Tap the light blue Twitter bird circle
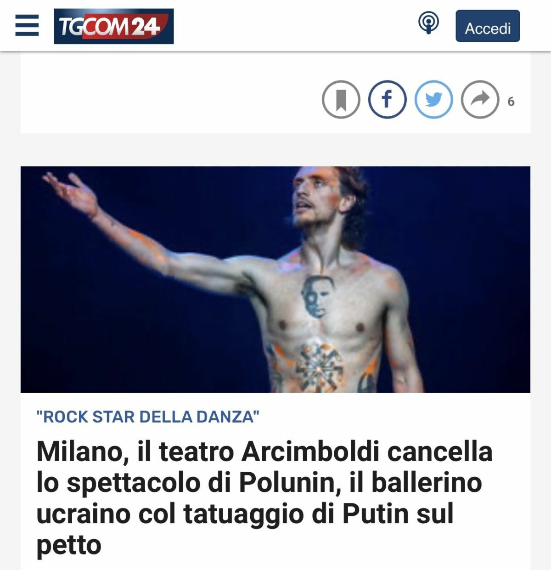 434,99
